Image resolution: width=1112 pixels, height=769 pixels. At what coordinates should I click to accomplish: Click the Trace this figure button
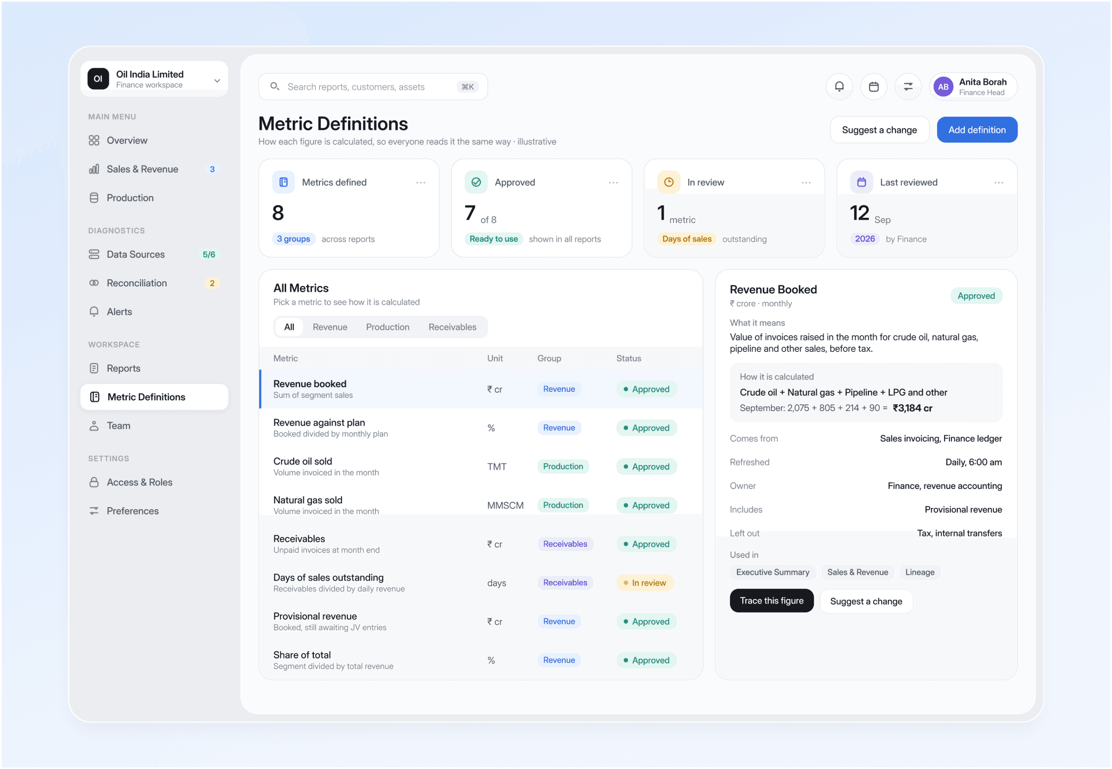(x=772, y=601)
